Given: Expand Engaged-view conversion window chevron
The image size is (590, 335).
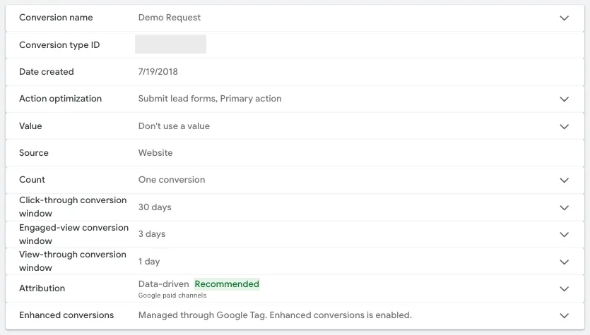Looking at the screenshot, I should [564, 234].
